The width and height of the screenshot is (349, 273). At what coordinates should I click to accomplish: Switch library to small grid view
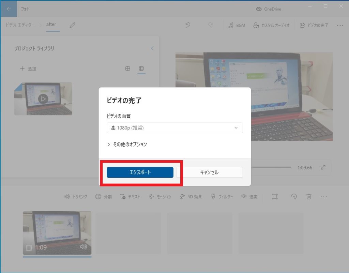(x=141, y=69)
